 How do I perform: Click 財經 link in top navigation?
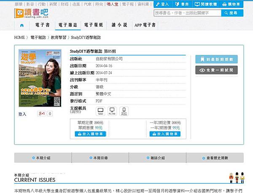(65, 4)
